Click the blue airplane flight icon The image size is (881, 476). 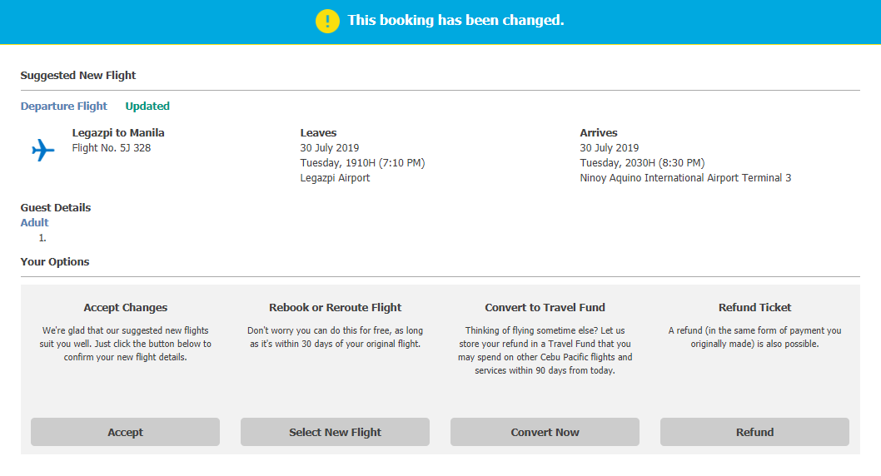42,150
